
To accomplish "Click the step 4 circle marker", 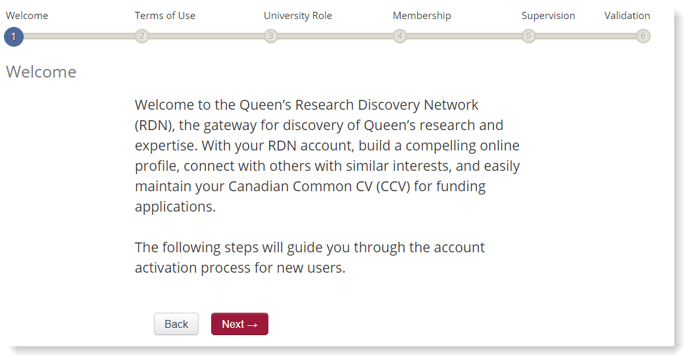I will click(400, 36).
